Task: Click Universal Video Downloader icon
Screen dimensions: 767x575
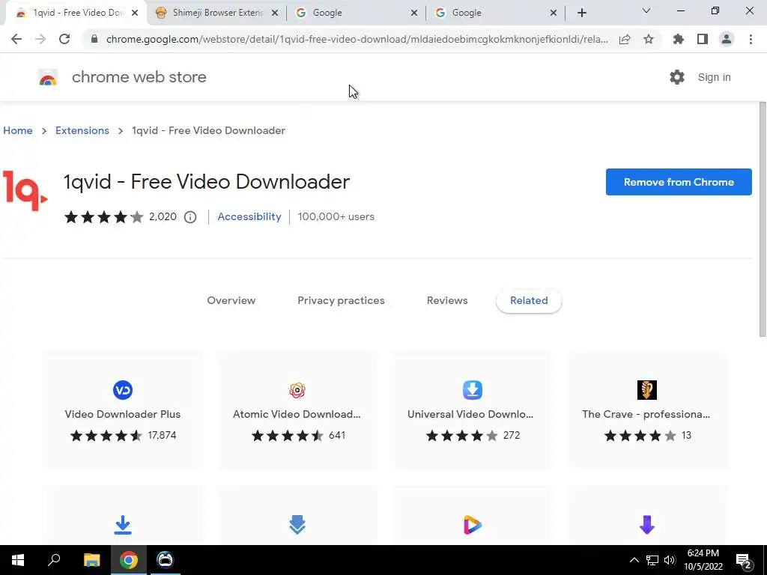Action: (472, 389)
